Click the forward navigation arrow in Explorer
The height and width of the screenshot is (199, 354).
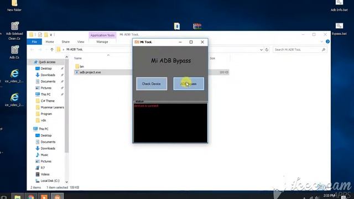coord(40,49)
